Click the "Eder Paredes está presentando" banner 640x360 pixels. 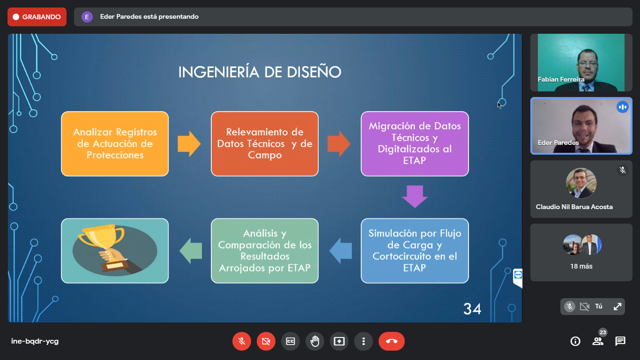click(x=149, y=17)
